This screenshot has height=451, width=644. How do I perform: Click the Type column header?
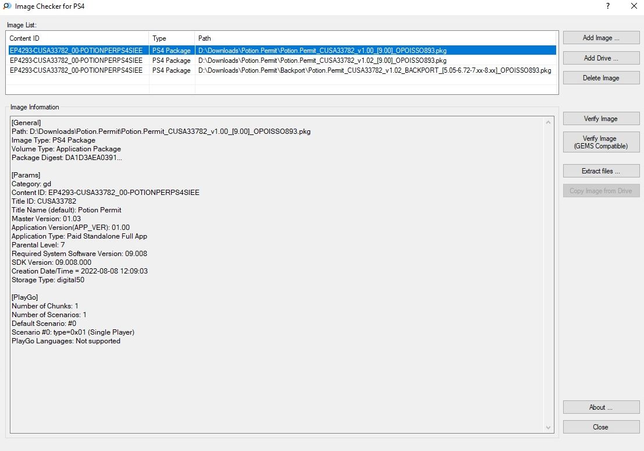172,38
